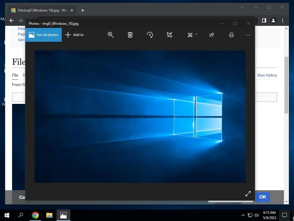Open the Windows Start menu
294x221 pixels.
tap(7, 215)
